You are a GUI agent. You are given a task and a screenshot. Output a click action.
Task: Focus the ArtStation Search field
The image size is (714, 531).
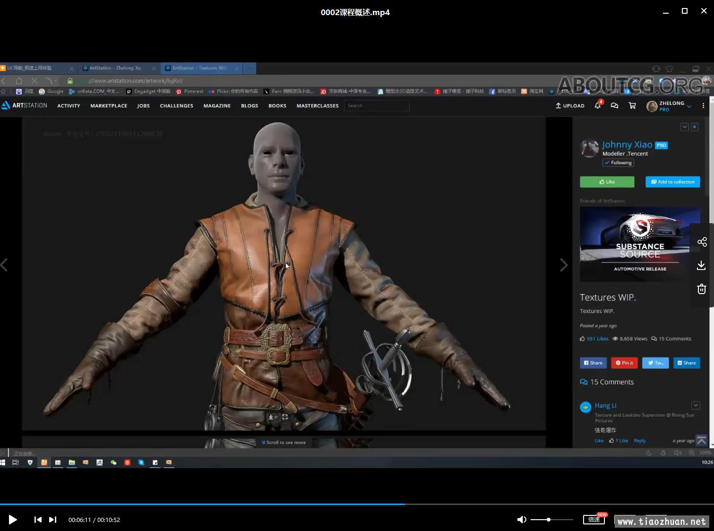[x=377, y=106]
